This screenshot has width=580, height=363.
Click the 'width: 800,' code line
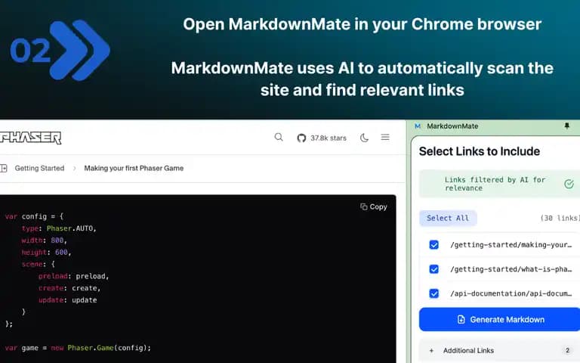click(x=44, y=240)
